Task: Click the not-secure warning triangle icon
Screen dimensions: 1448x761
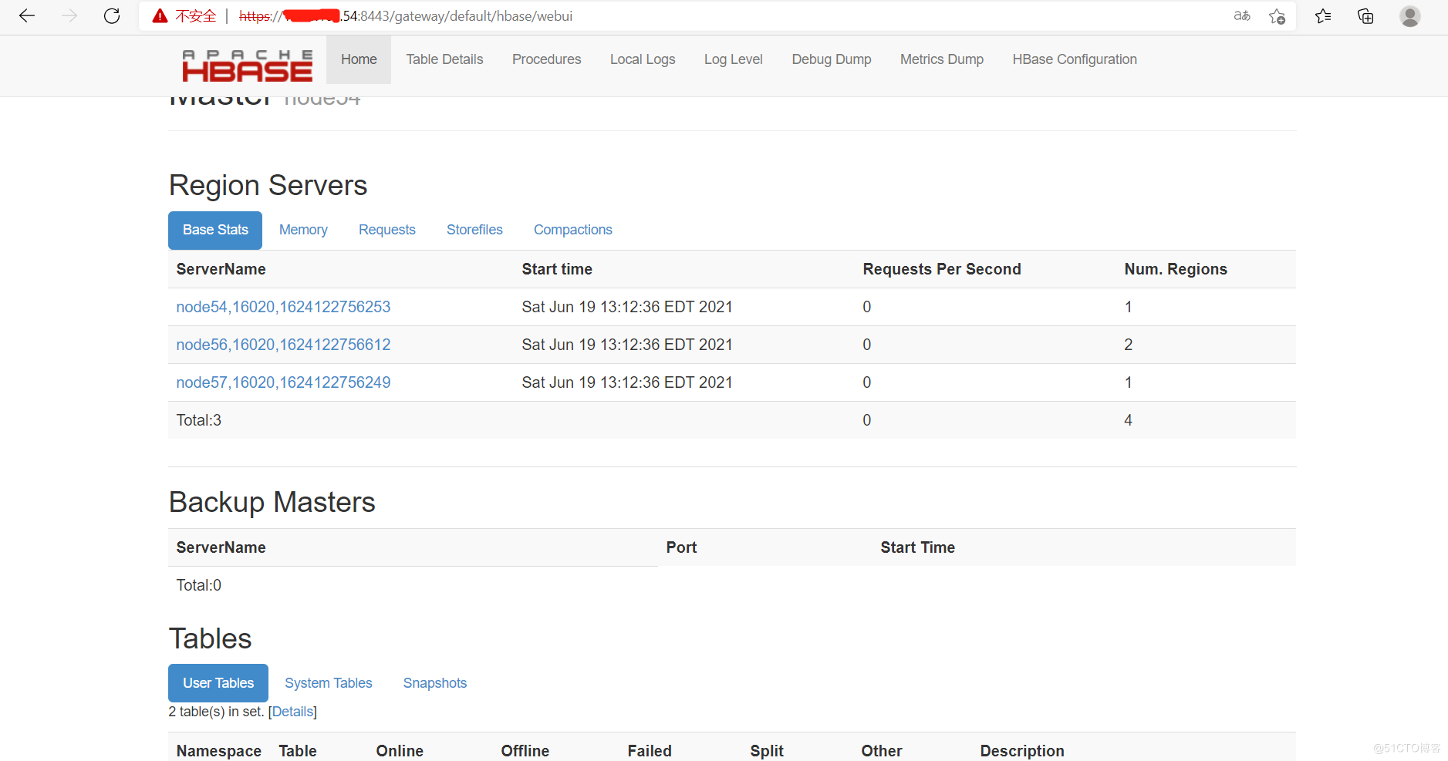Action: pyautogui.click(x=160, y=16)
